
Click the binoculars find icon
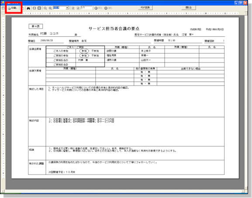28,8
